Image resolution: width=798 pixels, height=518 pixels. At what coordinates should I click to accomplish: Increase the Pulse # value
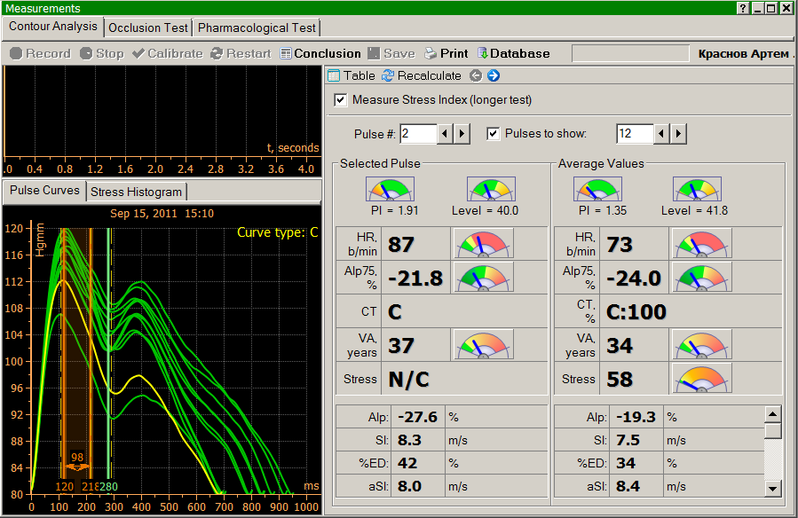click(462, 134)
